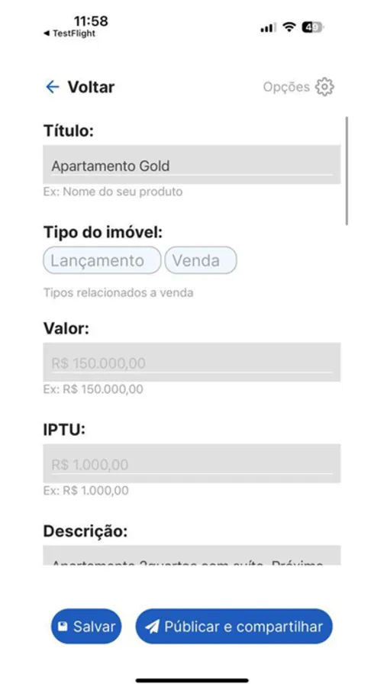Open the Opções gear icon
Viewport: 387px width, 687px height.
coord(324,87)
